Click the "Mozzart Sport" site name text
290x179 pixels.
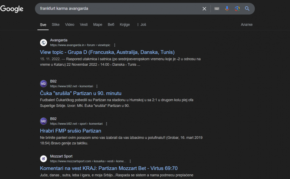pos(61,156)
